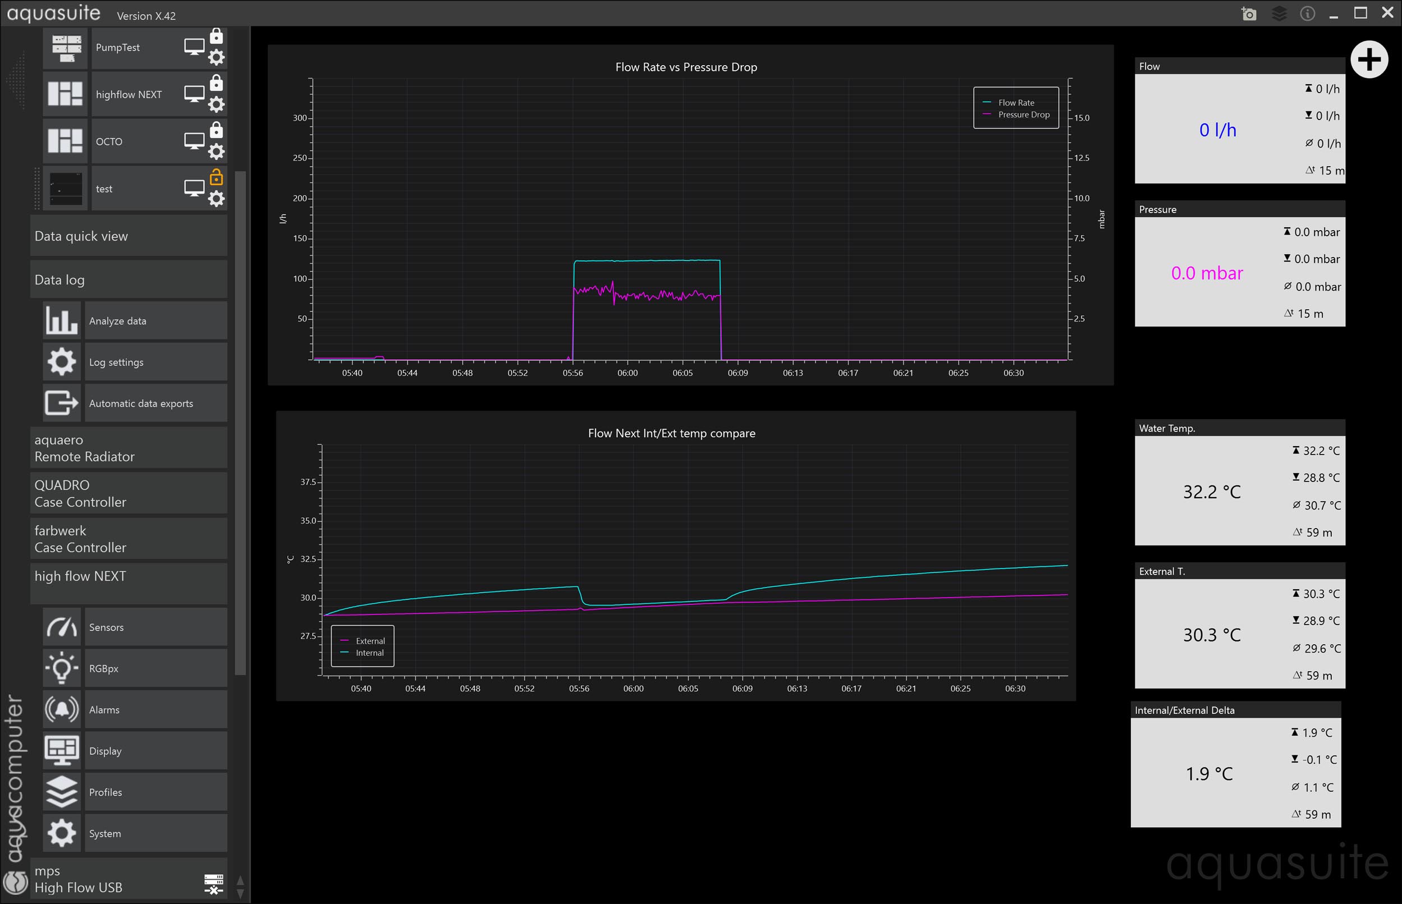This screenshot has width=1402, height=904.
Task: Open the profiles layers icon in title bar
Action: point(1279,13)
